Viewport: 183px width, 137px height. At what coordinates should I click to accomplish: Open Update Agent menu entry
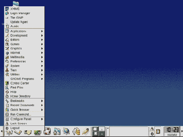(24, 22)
